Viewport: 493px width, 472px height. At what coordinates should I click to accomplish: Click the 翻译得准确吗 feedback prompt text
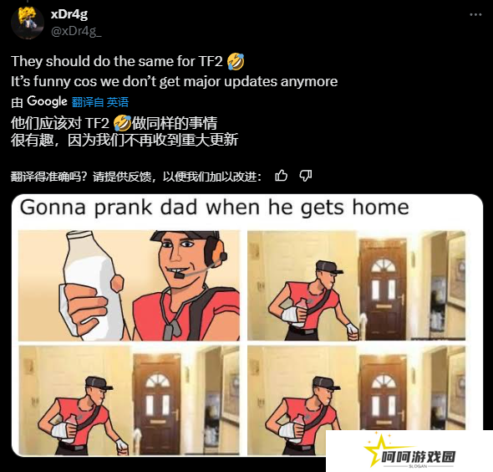click(x=136, y=177)
